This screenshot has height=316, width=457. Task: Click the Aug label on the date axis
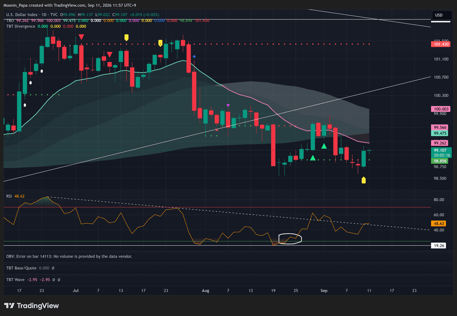[x=206, y=291]
